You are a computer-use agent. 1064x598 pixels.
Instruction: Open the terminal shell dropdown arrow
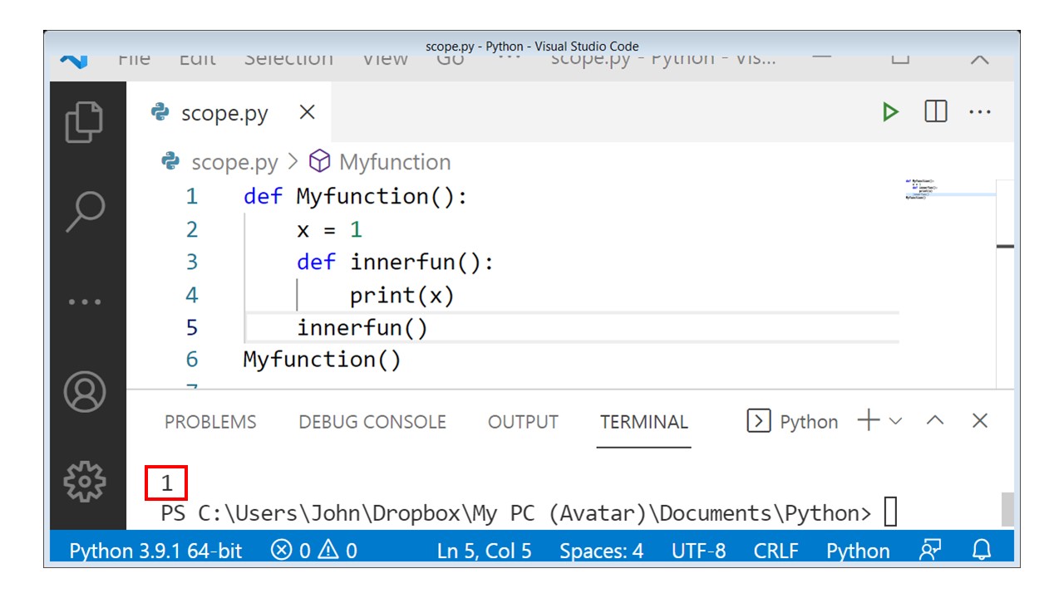pyautogui.click(x=894, y=421)
